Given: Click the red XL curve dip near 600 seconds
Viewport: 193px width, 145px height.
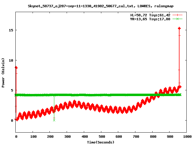Looking at the screenshot, I should [x=118, y=111].
